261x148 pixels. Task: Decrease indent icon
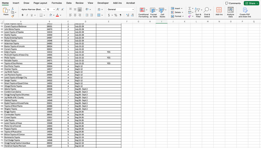pos(87,15)
